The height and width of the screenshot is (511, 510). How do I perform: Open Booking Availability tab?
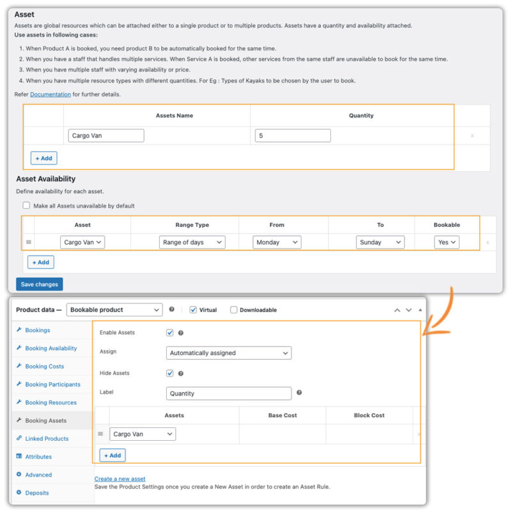pos(51,348)
